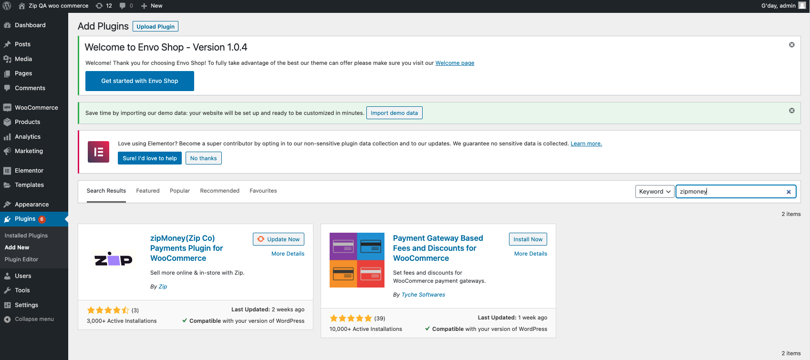810x360 pixels.
Task: Click the Media library icon
Action: click(7, 59)
